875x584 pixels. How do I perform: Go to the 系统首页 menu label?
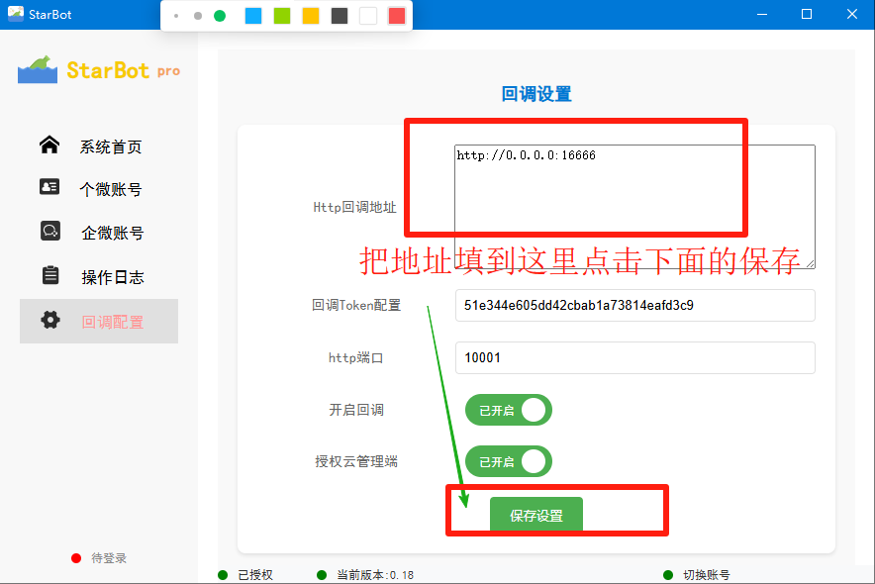111,147
